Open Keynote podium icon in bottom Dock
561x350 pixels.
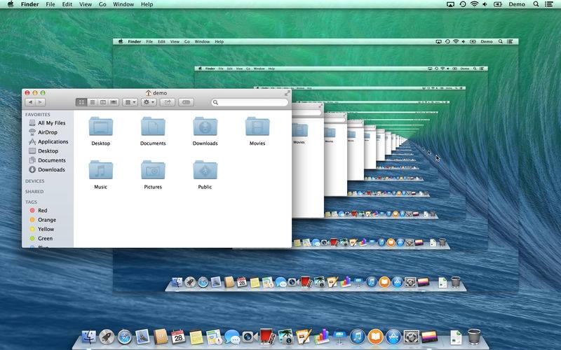coord(339,337)
